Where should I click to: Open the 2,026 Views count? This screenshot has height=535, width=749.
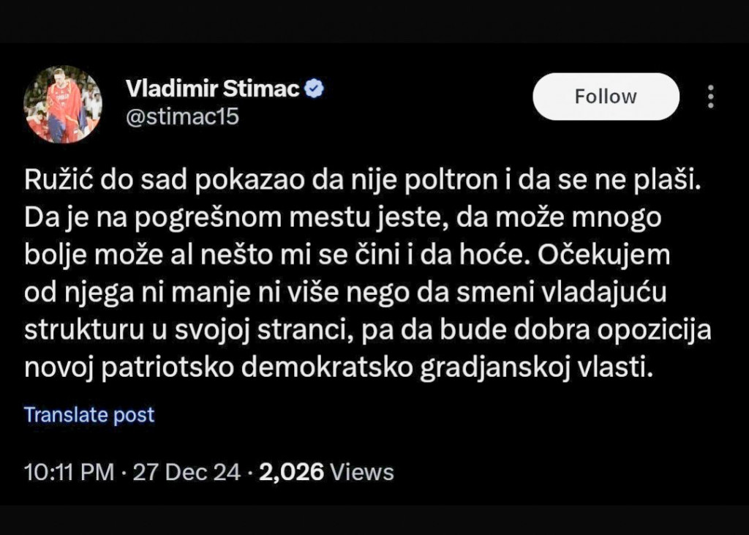click(x=291, y=472)
